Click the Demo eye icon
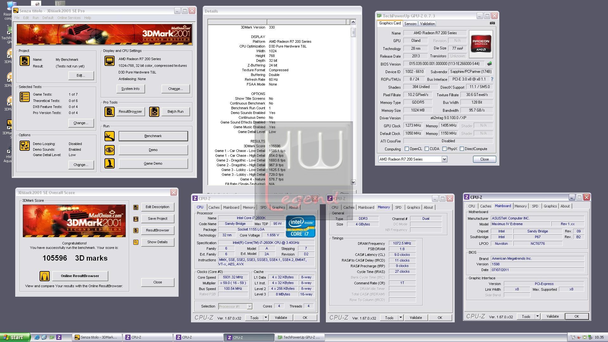The image size is (608, 342). point(110,150)
